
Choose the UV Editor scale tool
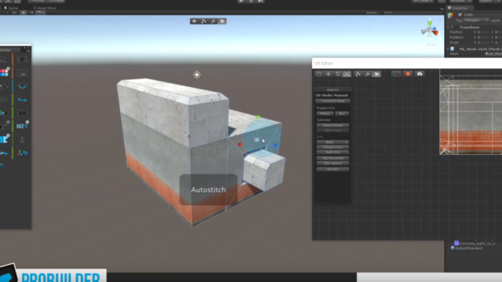(x=347, y=74)
